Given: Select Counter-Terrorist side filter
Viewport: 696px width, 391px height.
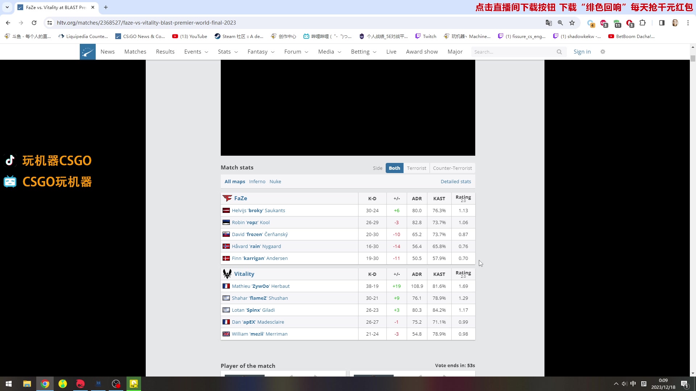Looking at the screenshot, I should (x=452, y=168).
